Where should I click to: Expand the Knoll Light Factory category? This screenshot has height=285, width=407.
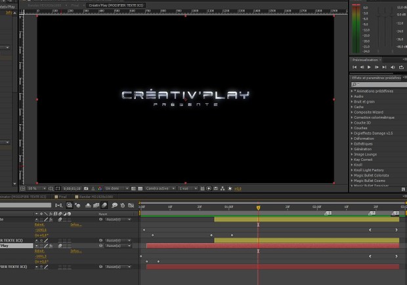[x=352, y=170]
